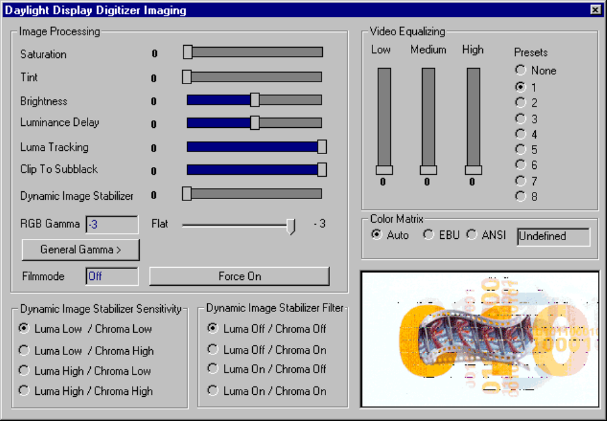Select preset 4 radio button
This screenshot has width=607, height=421.
520,134
